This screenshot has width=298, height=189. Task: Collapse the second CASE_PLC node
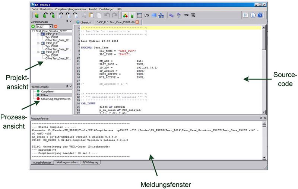[38, 43]
